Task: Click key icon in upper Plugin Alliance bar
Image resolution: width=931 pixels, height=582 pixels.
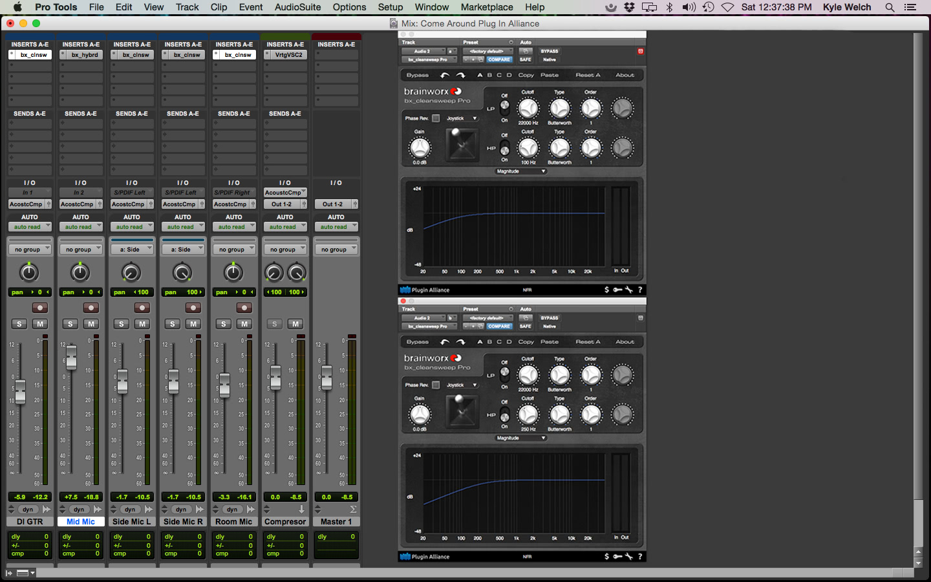Action: (x=617, y=290)
